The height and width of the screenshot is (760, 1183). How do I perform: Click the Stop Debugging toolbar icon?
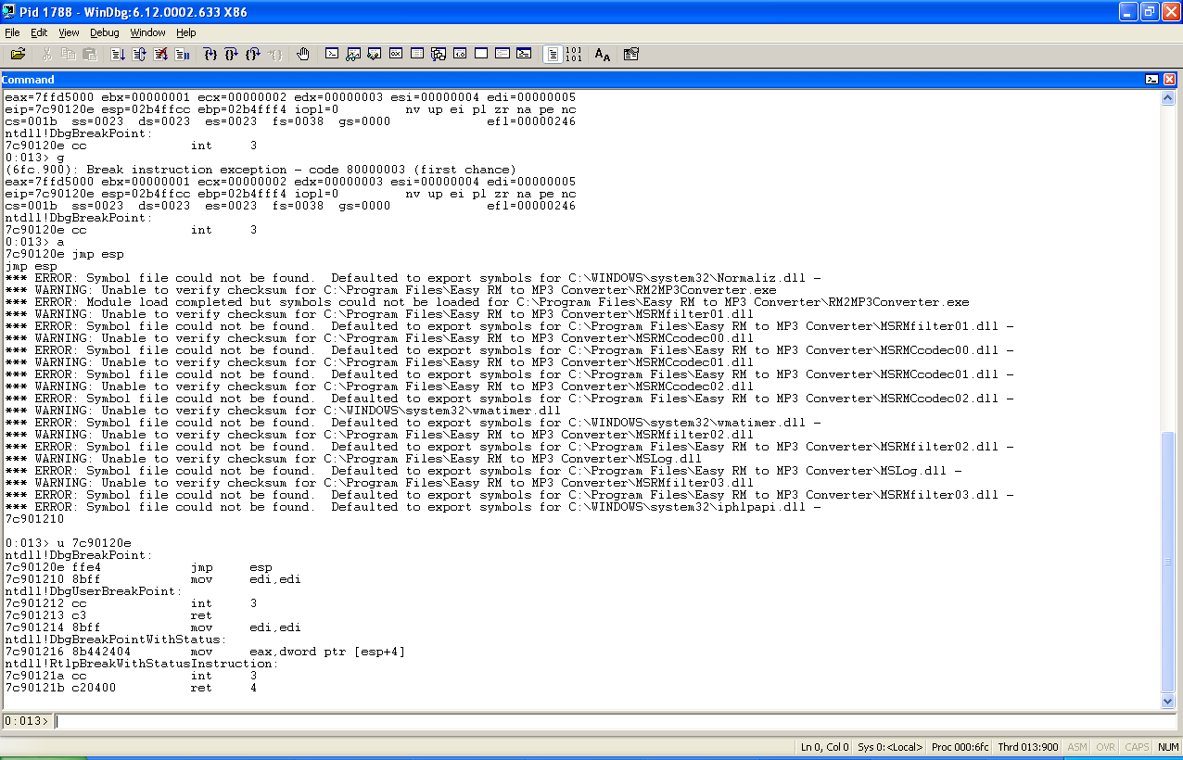(160, 55)
